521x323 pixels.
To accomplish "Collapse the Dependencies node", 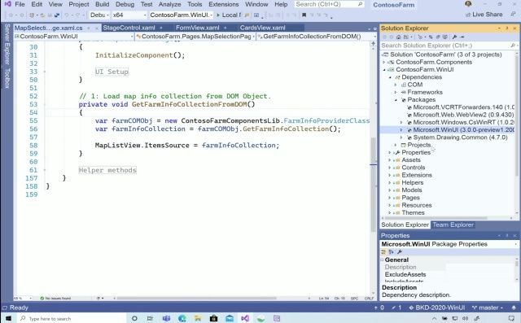I will coord(390,77).
